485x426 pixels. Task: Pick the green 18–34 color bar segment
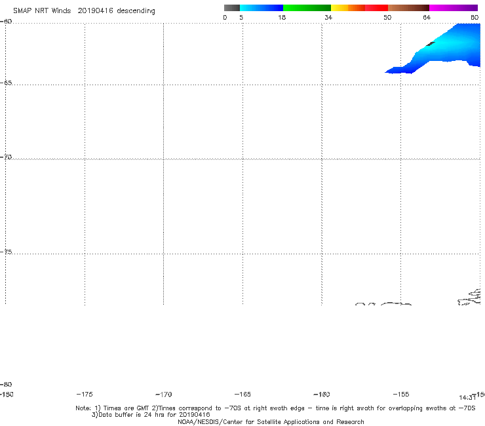click(x=307, y=8)
